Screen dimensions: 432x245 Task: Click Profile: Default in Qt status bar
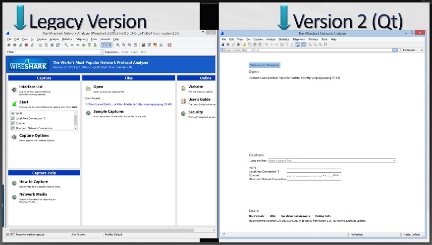click(411, 235)
